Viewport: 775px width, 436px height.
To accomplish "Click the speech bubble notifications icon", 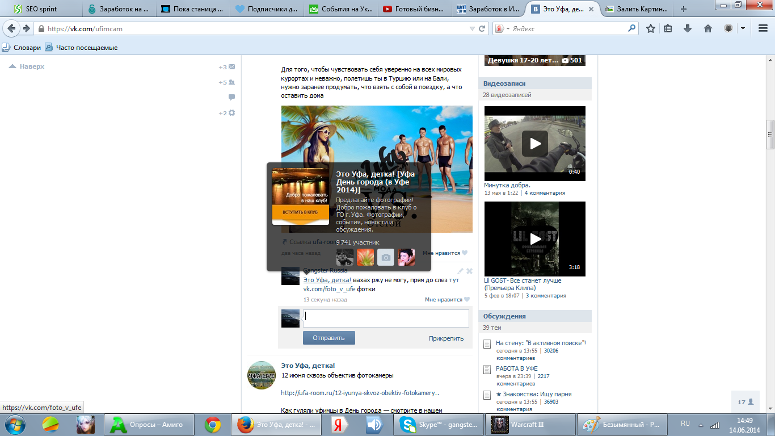I will [231, 97].
